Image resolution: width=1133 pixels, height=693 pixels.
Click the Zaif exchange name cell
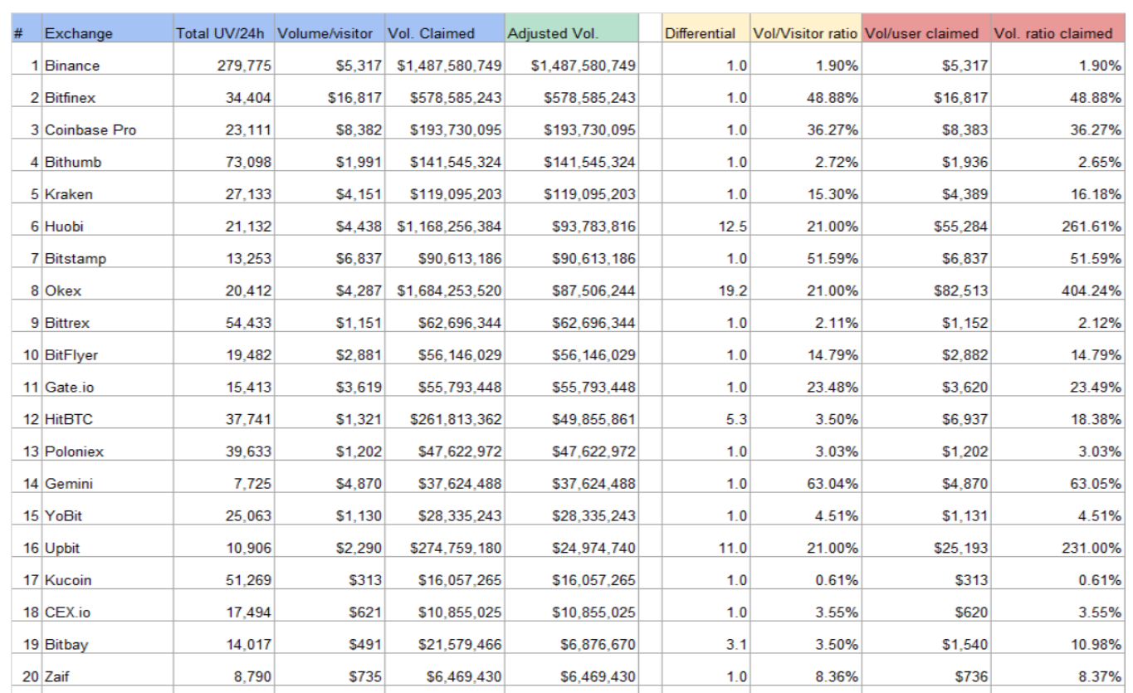pos(106,678)
